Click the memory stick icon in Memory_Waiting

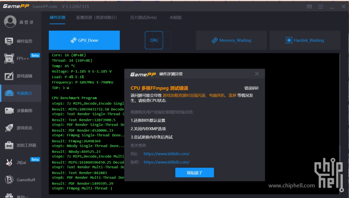(x=214, y=40)
